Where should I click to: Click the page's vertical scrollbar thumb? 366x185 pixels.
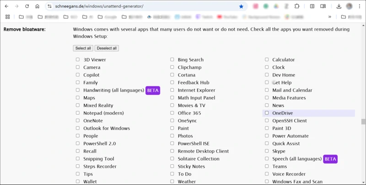pos(363,122)
